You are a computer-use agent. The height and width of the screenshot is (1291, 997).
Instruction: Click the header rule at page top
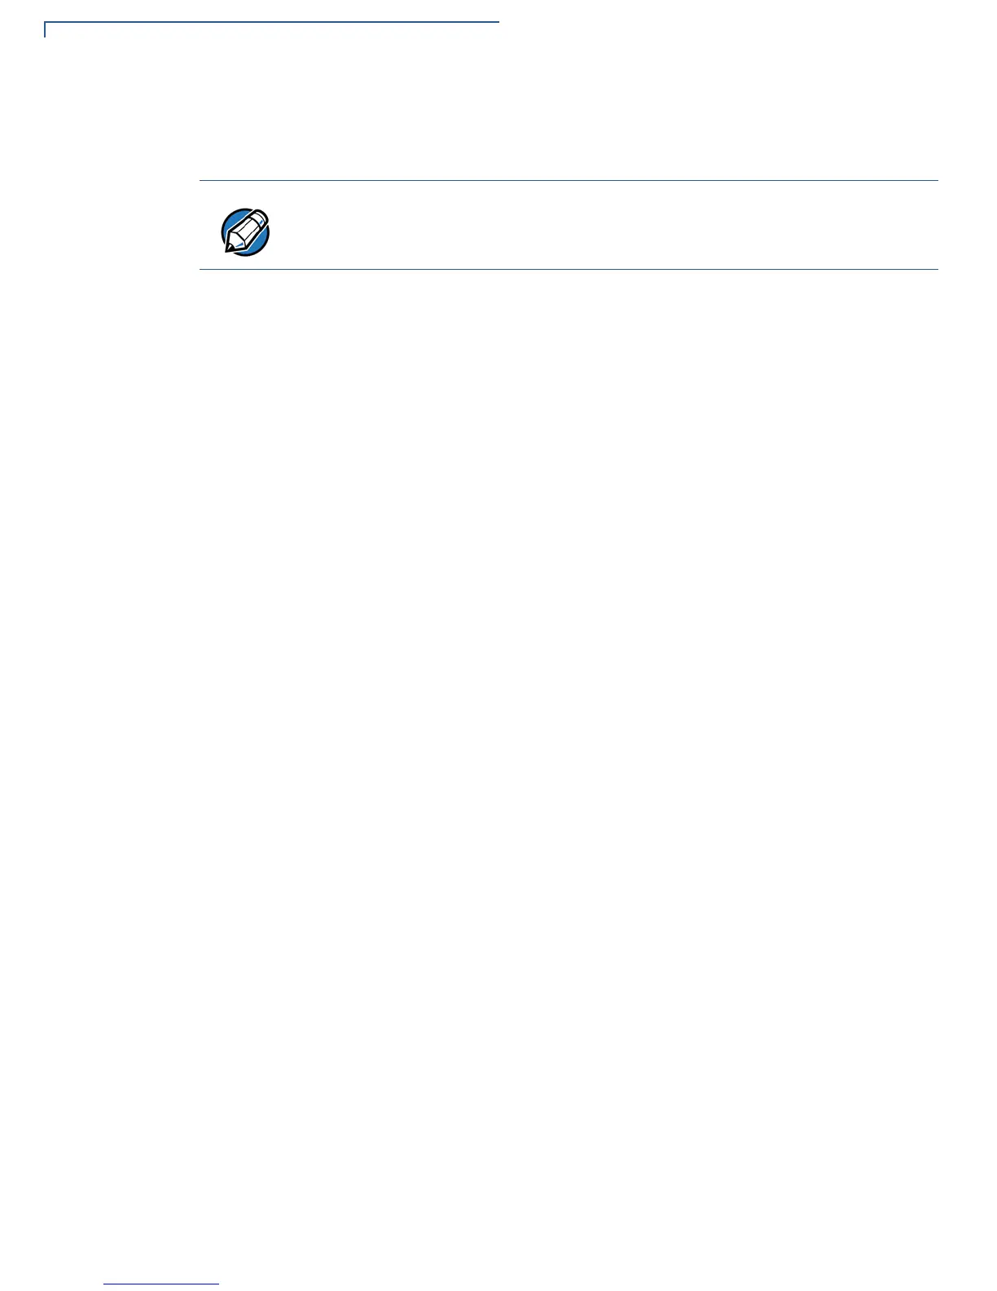click(x=271, y=23)
